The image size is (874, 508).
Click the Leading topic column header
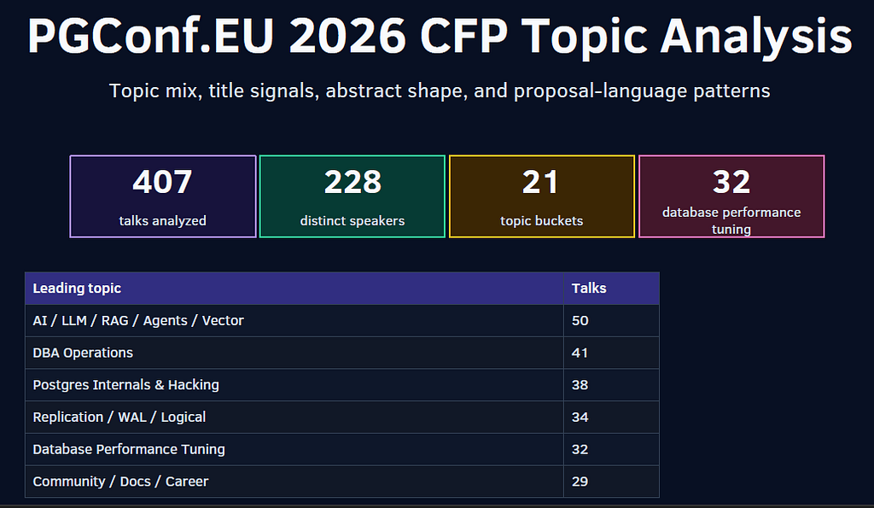point(294,289)
